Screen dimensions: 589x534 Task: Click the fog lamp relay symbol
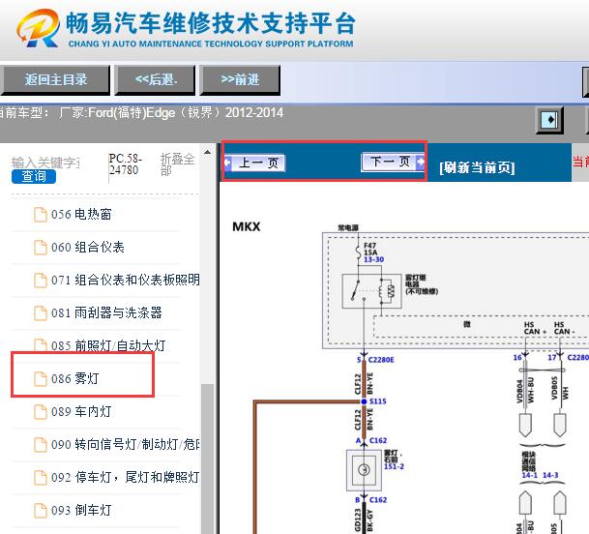pyautogui.click(x=372, y=291)
